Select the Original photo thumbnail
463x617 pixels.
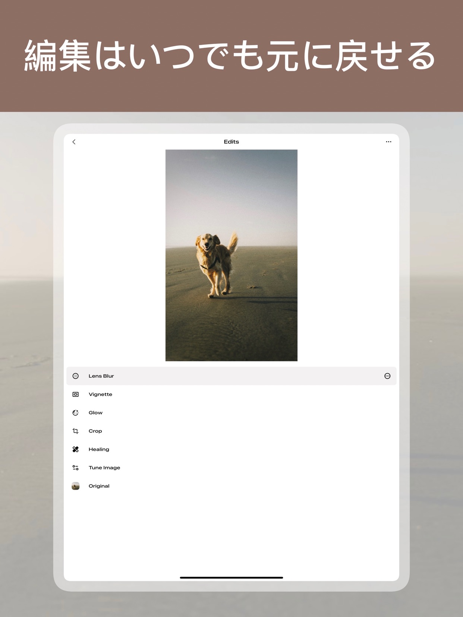pos(76,486)
